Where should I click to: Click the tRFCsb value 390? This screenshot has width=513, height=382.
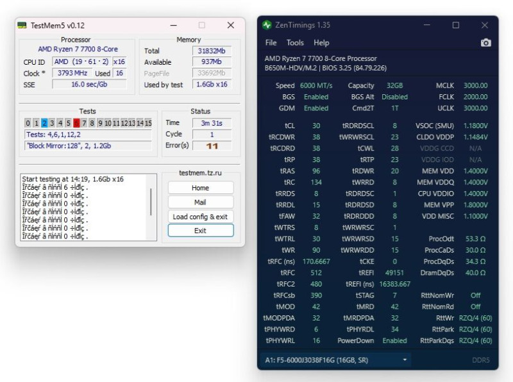click(x=316, y=295)
